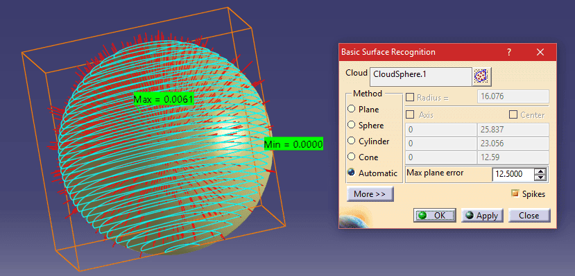Screen dimensions: 575x276
Task: Select the Automatic method option
Action: 351,172
